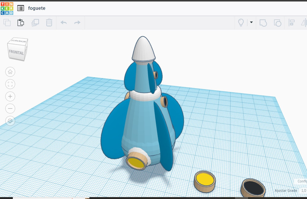Open the design menu list icon
The image size is (307, 199).
coord(20,8)
